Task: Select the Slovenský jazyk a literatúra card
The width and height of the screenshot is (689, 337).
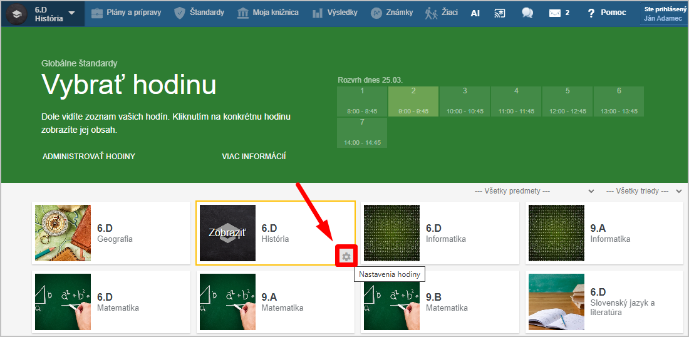Action: [604, 302]
